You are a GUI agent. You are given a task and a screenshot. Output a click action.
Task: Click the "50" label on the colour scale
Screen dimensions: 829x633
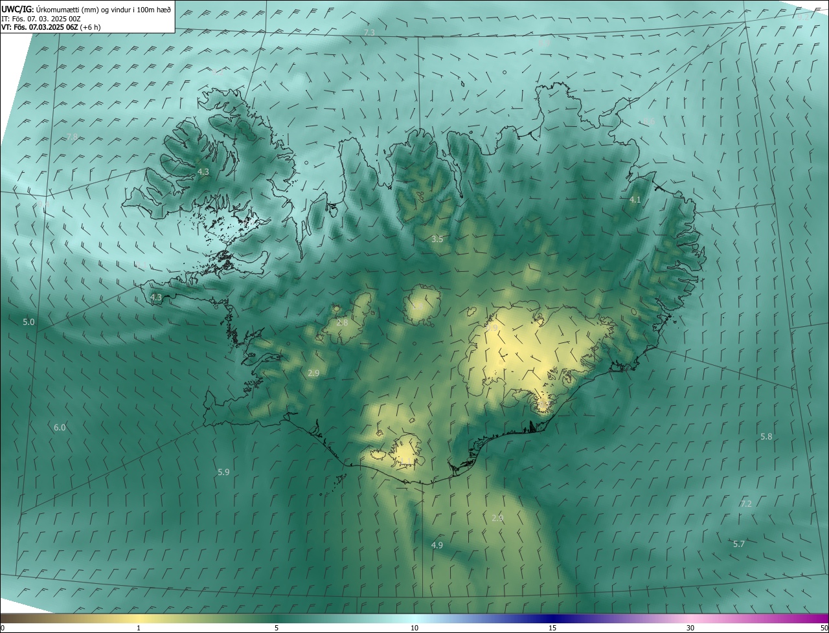pos(824,628)
